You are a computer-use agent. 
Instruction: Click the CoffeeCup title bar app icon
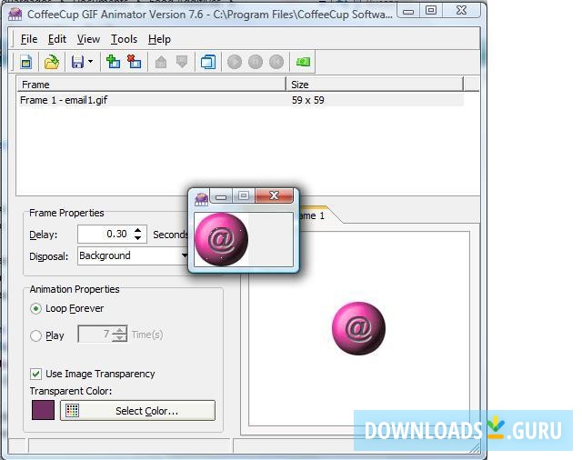pyautogui.click(x=15, y=15)
